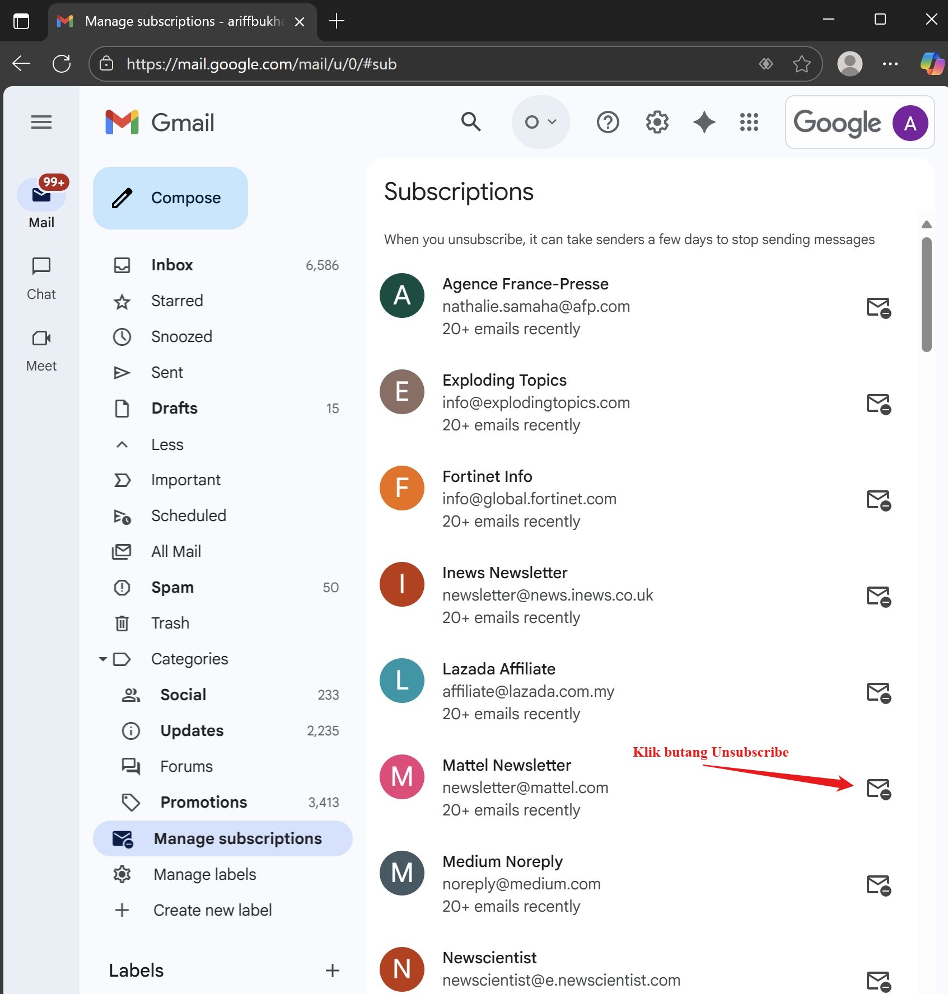Open the Spam folder
The height and width of the screenshot is (994, 948).
click(223, 587)
